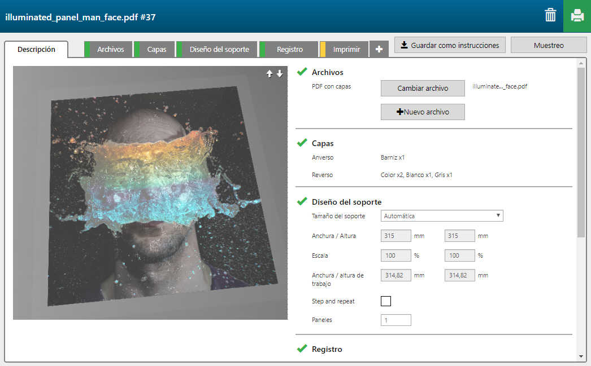Click into the Paneles input field
This screenshot has height=366, width=591.
pyautogui.click(x=396, y=320)
